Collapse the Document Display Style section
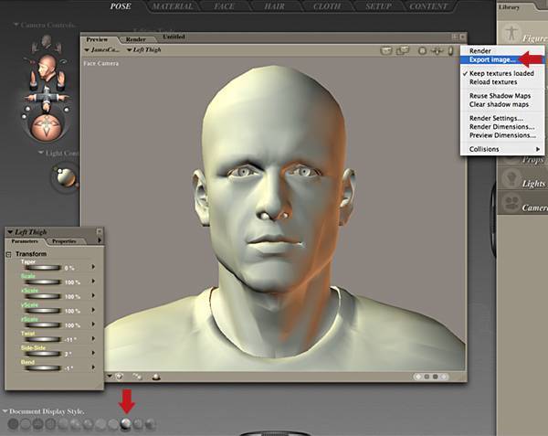548x436 pixels. (5, 411)
